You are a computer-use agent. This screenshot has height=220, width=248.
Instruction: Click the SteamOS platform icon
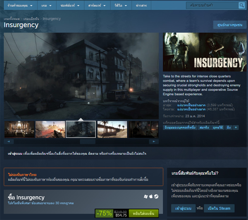156,196
